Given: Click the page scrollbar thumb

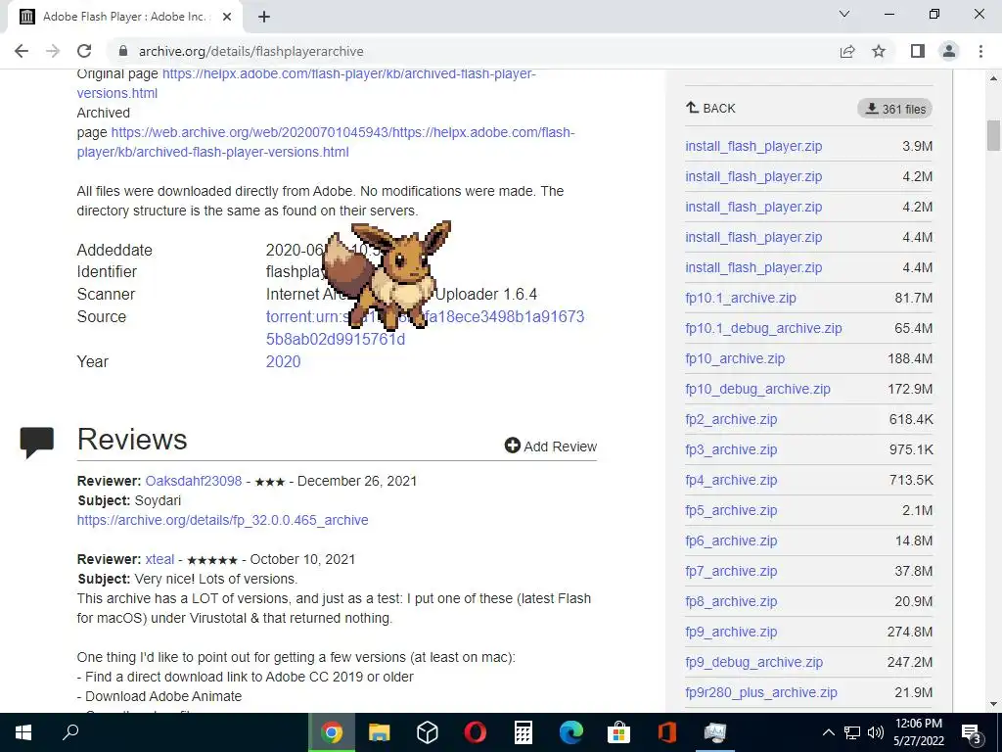Looking at the screenshot, I should point(993,135).
